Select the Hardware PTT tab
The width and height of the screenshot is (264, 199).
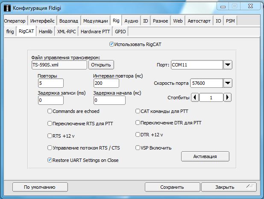click(95, 31)
